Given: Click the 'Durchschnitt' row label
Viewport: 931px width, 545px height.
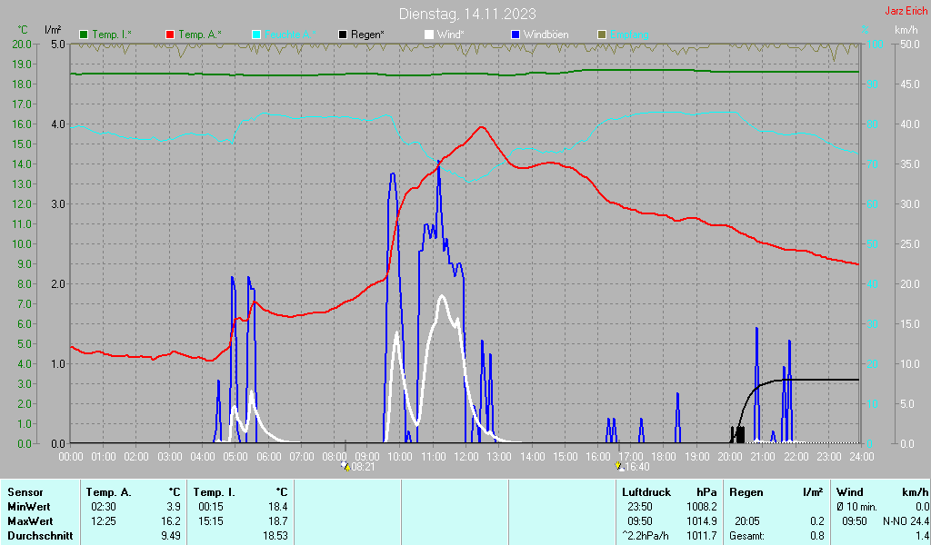Looking at the screenshot, I should tap(40, 536).
